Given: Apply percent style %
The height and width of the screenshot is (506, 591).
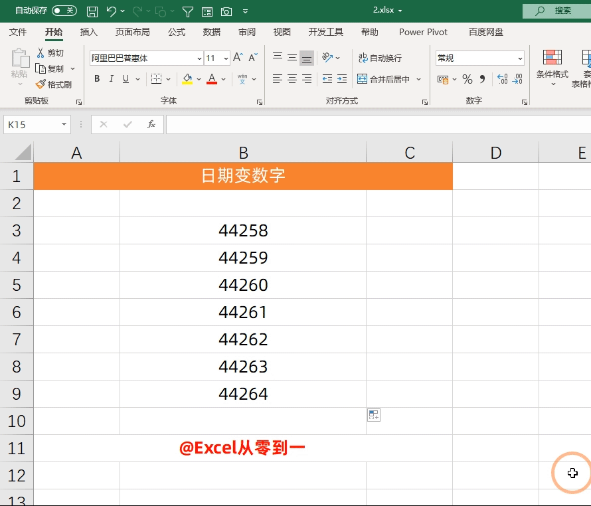Looking at the screenshot, I should 467,79.
